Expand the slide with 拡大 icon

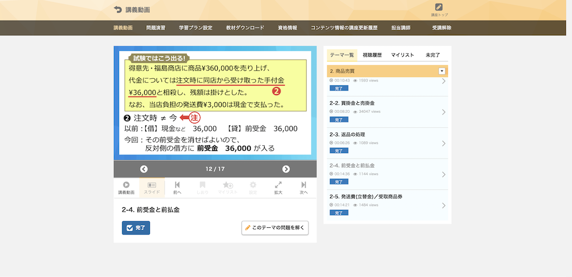click(278, 188)
